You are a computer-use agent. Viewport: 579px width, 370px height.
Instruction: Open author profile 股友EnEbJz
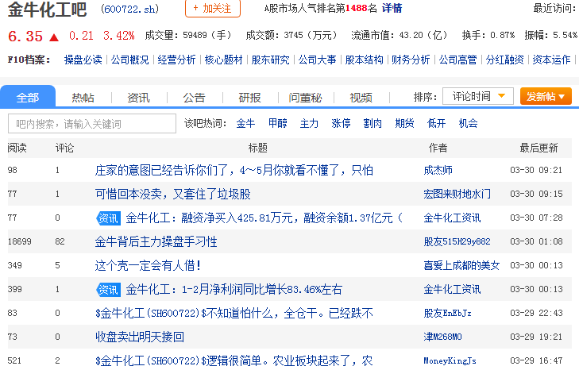click(447, 313)
